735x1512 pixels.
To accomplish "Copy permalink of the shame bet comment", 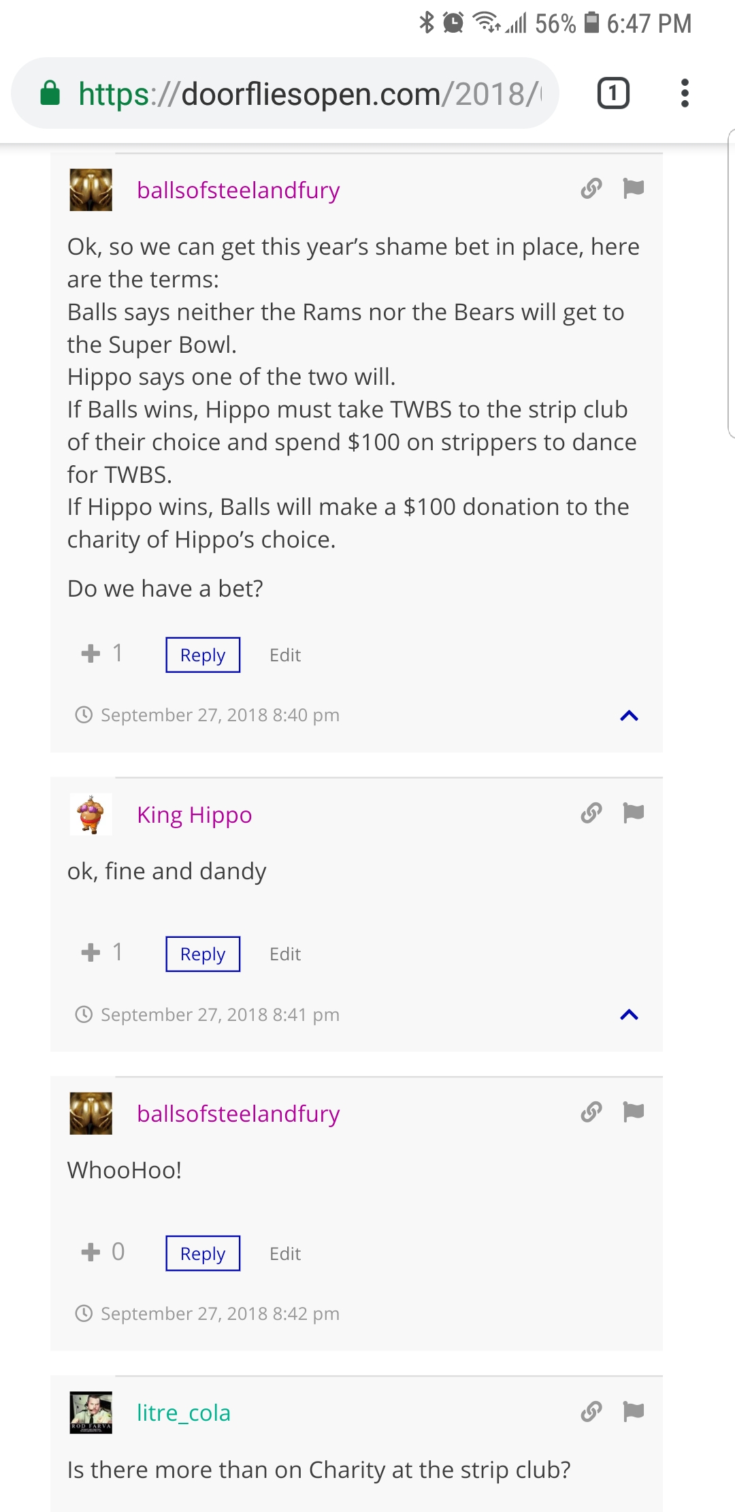I will pos(591,188).
